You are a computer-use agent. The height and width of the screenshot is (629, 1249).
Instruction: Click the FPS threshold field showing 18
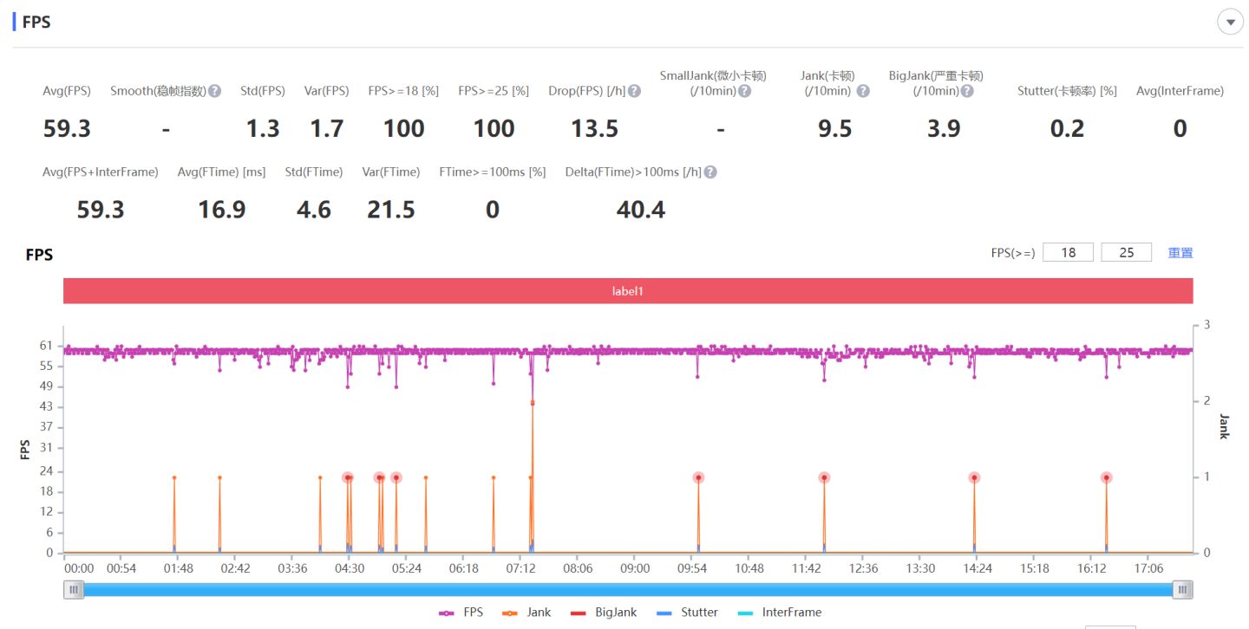1068,253
